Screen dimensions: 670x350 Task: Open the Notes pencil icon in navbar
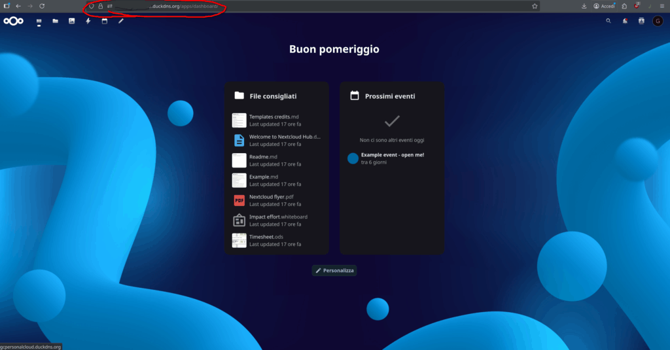(x=120, y=21)
